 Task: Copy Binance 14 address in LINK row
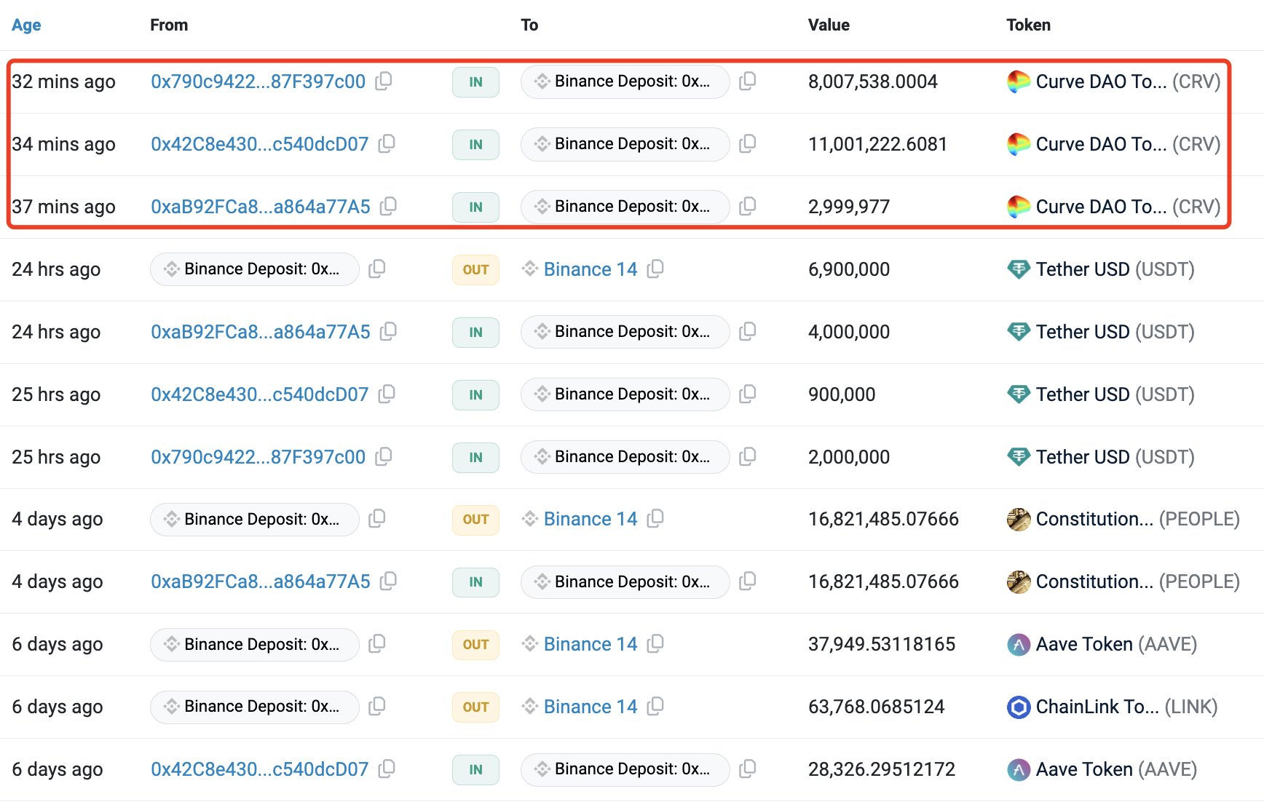[655, 706]
